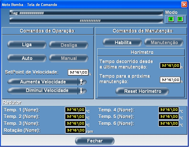Select the Temp. 5 value display
The width and height of the screenshot is (189, 147).
coord(169,117)
